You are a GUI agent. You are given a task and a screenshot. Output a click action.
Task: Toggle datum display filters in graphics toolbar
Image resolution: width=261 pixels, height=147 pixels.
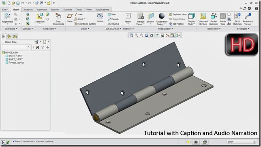tap(168, 35)
